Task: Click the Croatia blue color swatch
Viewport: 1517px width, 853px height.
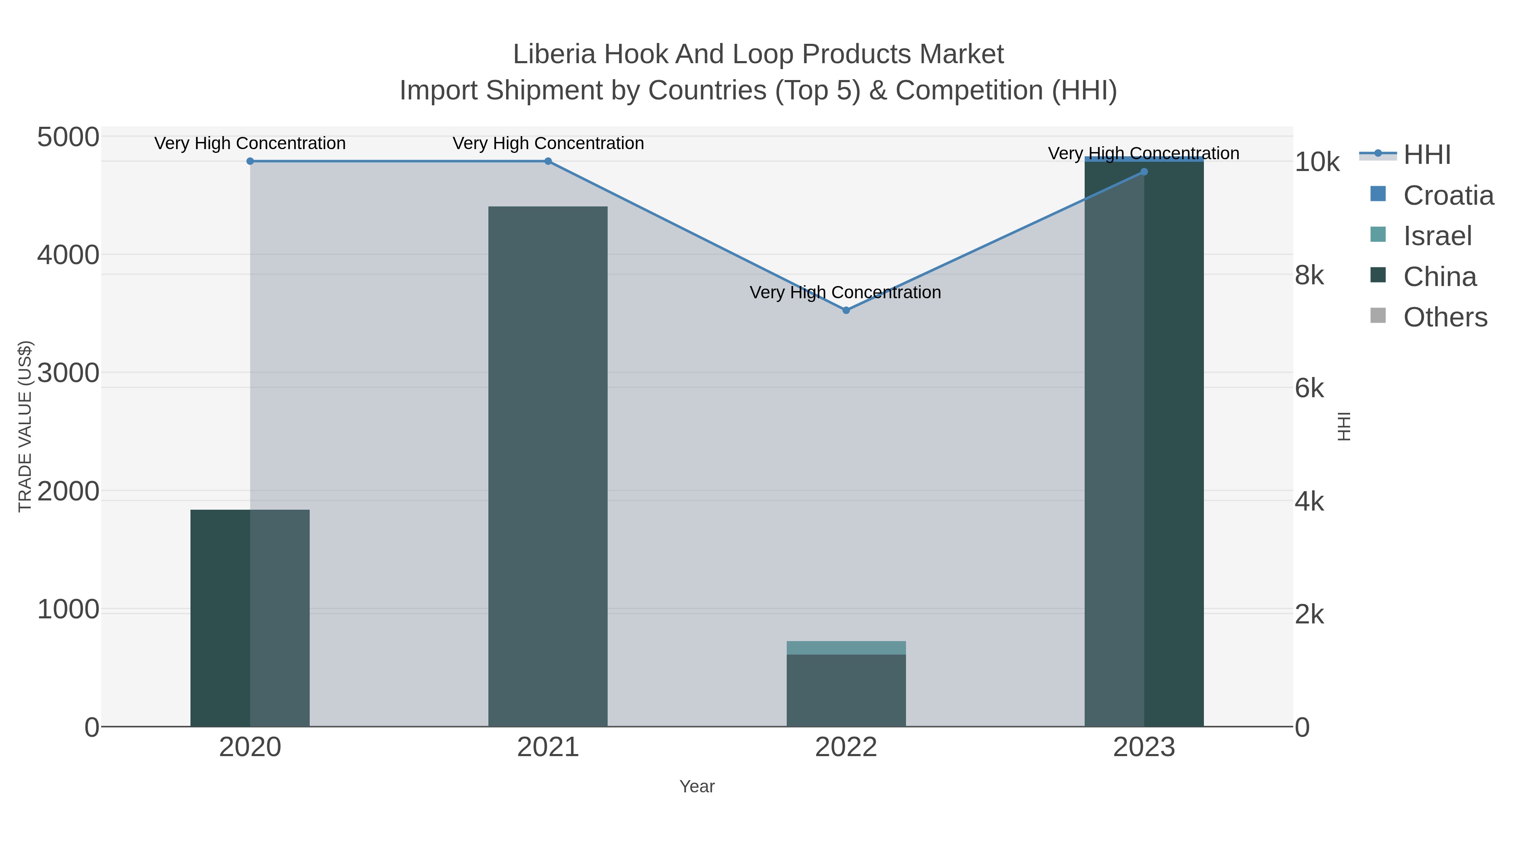Action: pyautogui.click(x=1378, y=194)
